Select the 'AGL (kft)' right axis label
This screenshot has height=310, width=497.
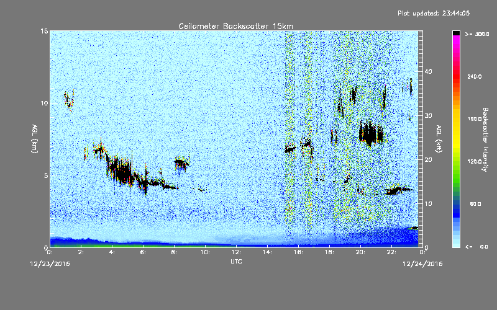click(x=439, y=138)
